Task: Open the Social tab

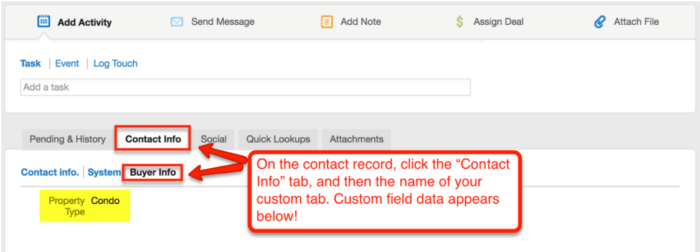Action: (x=214, y=139)
